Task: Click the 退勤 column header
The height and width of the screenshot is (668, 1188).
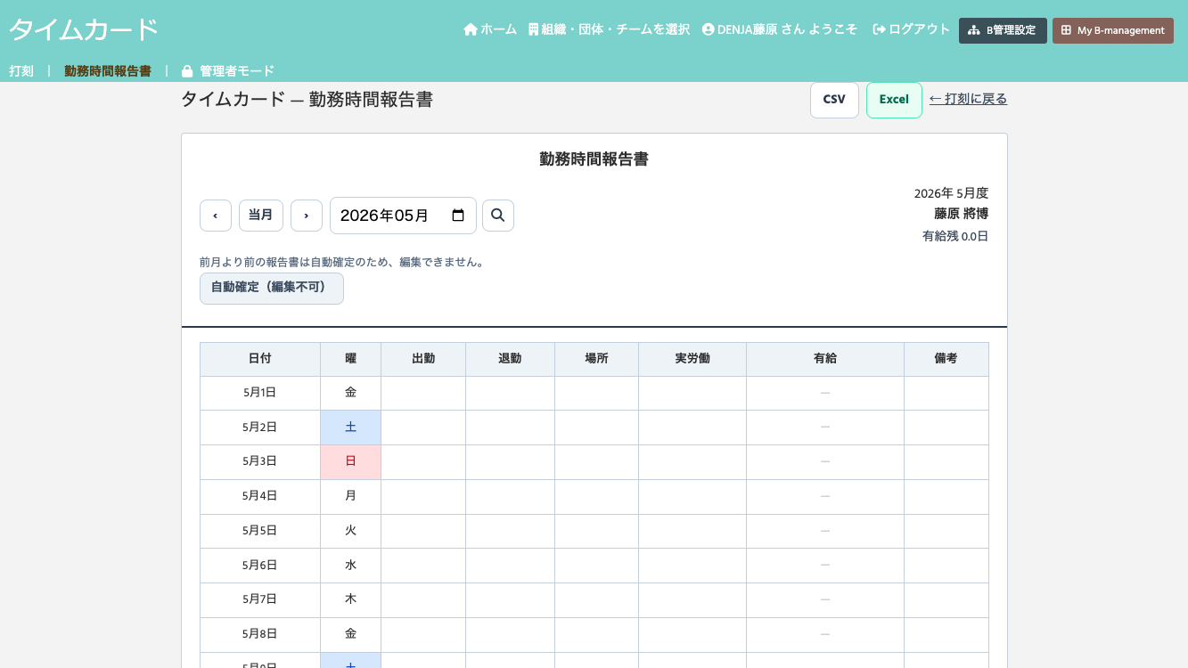Action: pyautogui.click(x=511, y=359)
